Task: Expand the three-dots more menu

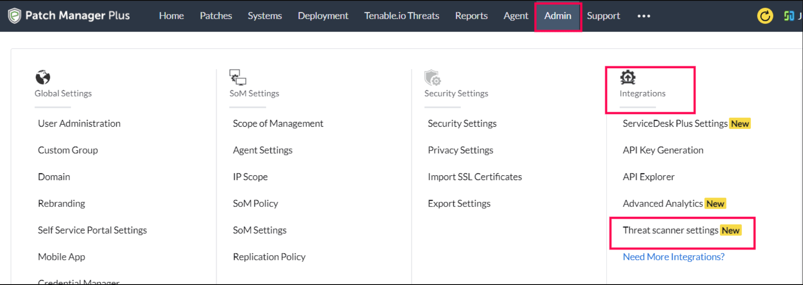Action: pos(644,16)
